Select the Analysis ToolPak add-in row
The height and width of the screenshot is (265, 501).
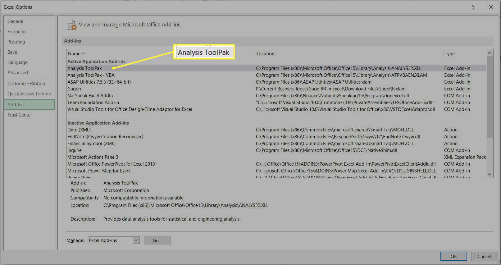click(x=276, y=68)
